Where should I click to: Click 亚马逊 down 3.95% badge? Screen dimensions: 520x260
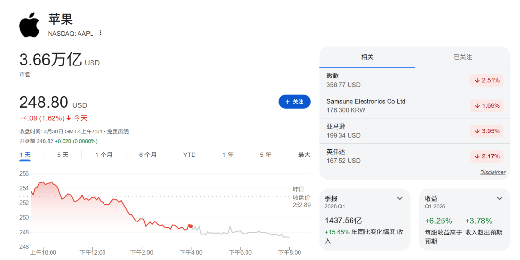point(486,131)
